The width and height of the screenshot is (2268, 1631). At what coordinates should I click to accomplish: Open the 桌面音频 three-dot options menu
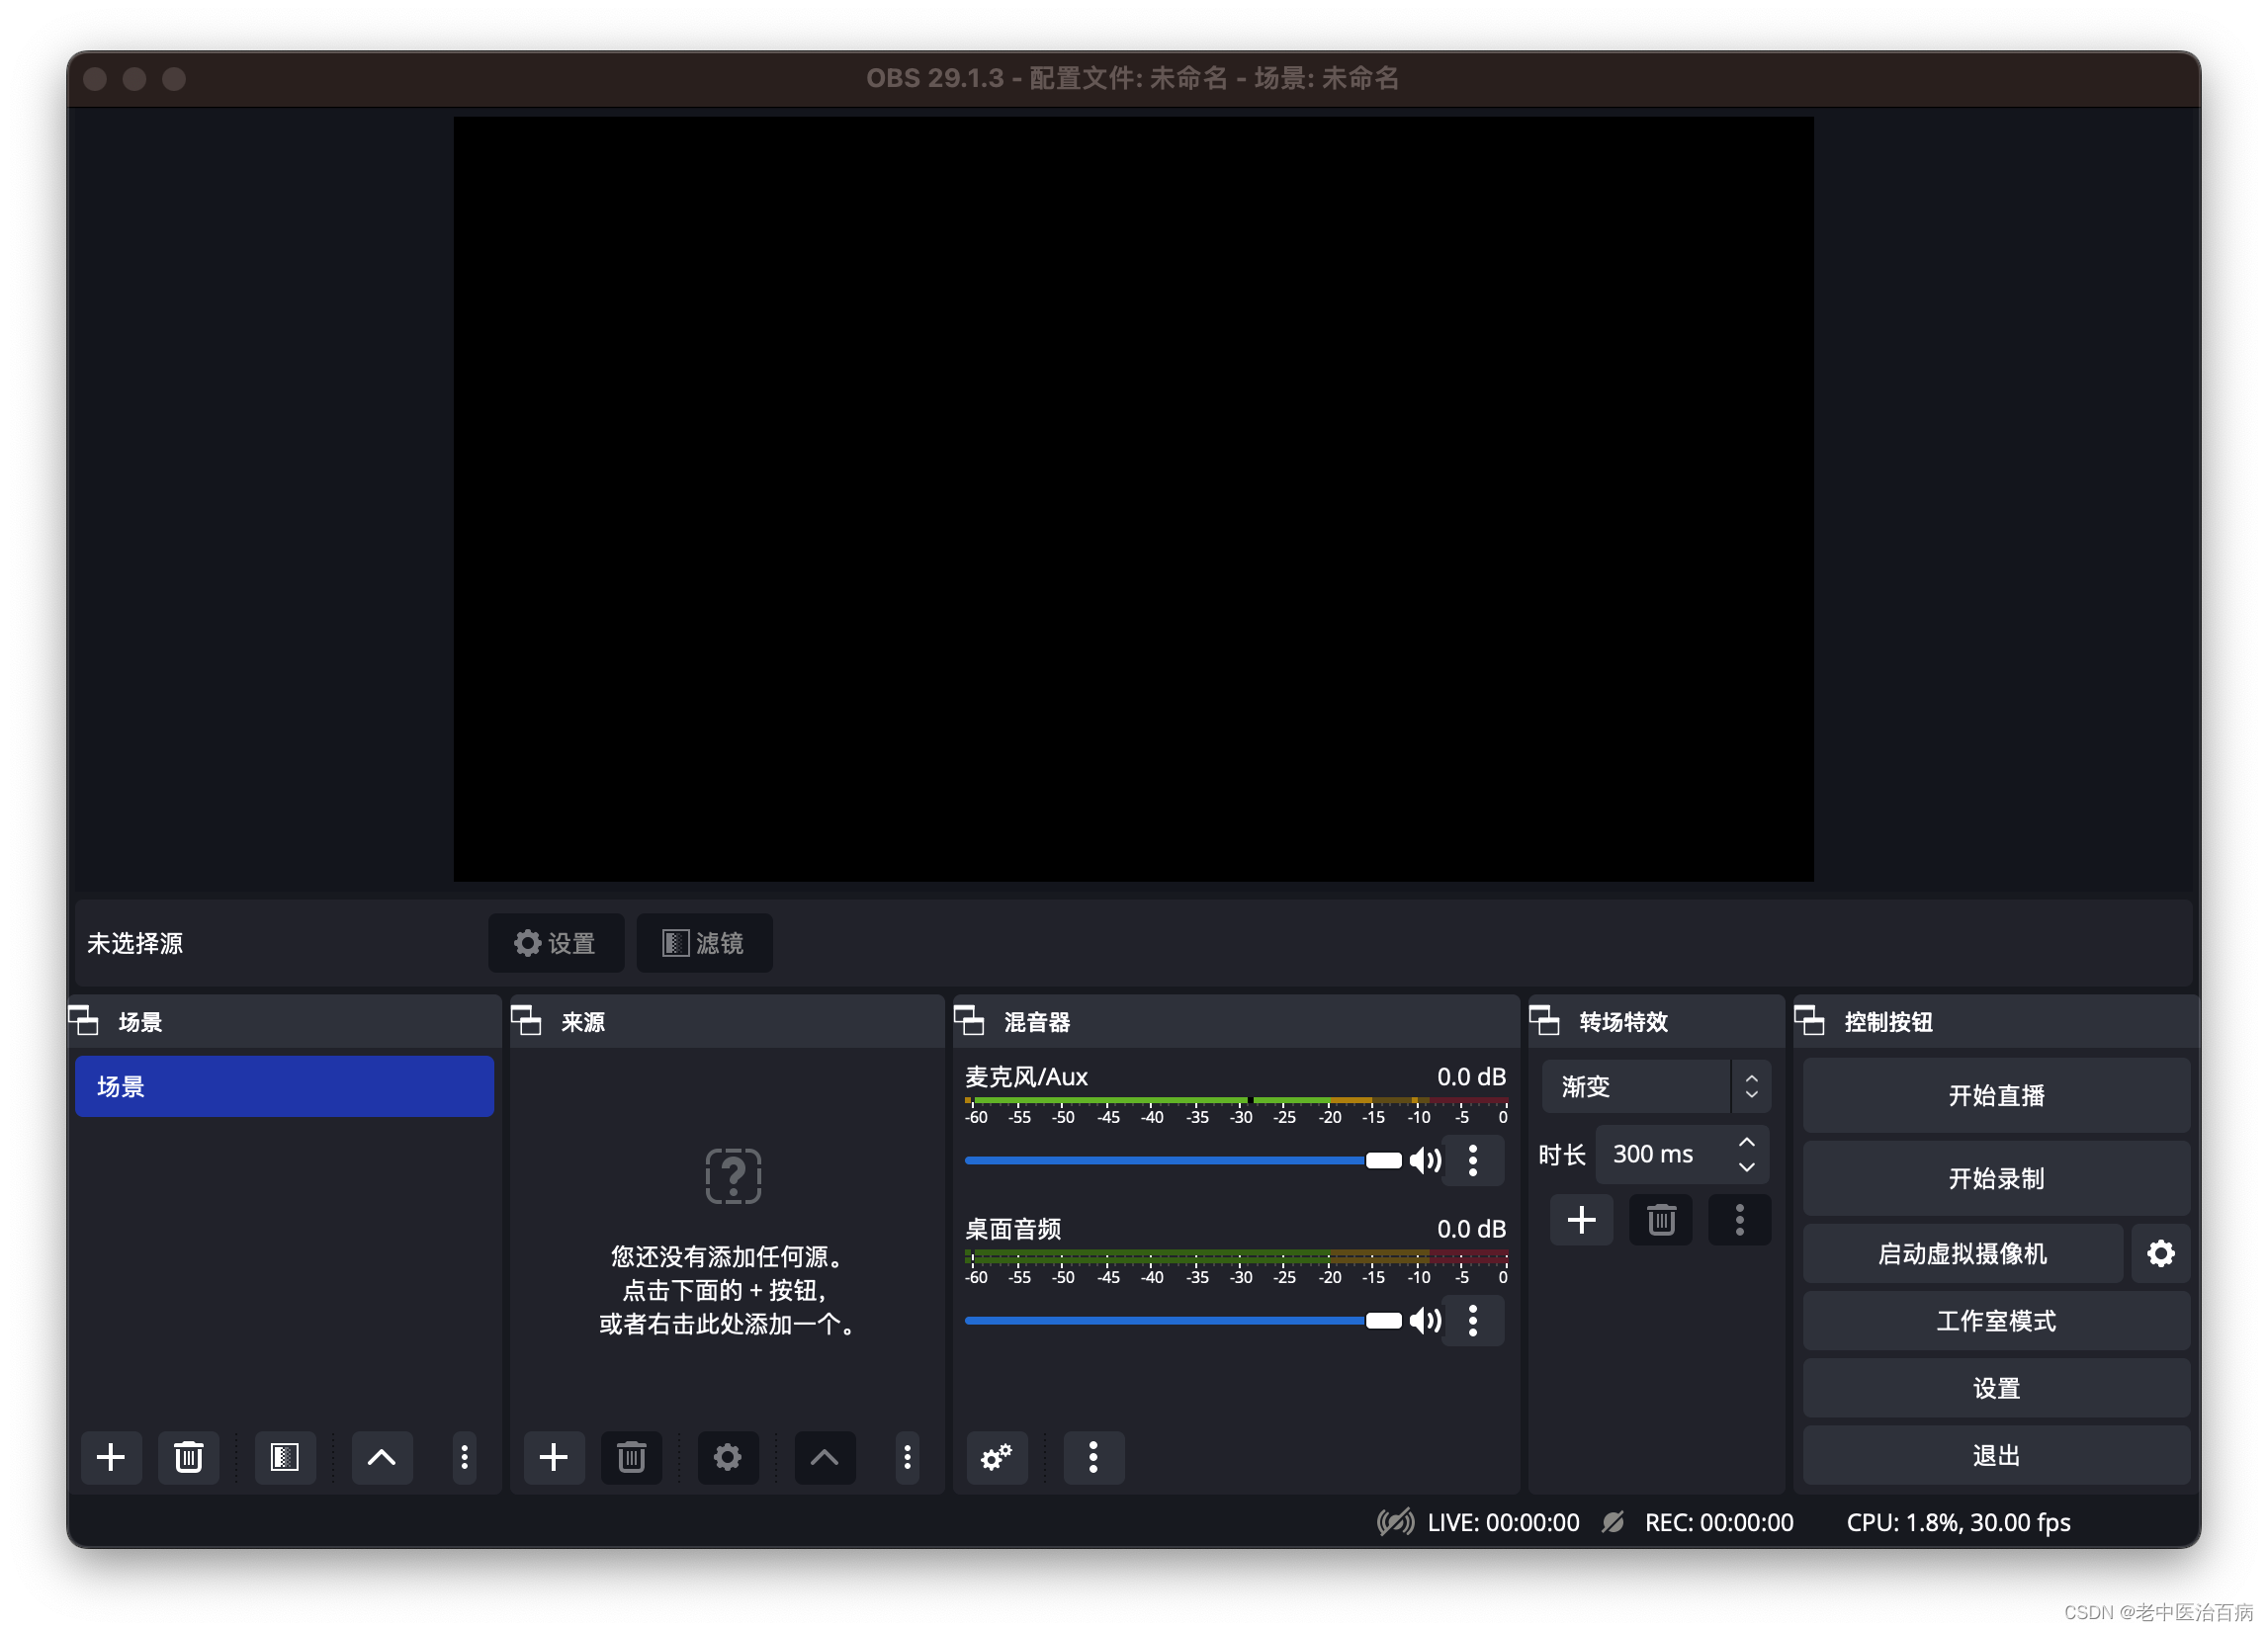1473,1320
